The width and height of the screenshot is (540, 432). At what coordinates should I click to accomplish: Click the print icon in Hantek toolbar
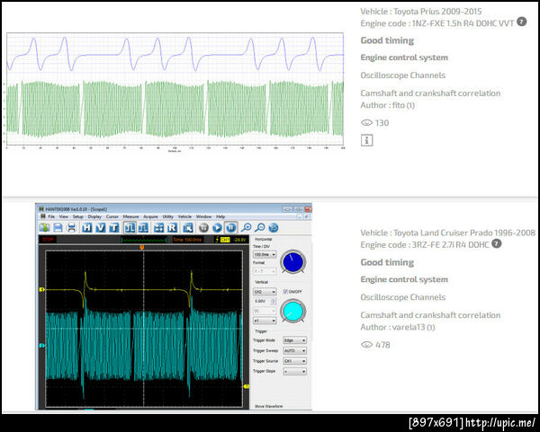point(72,227)
